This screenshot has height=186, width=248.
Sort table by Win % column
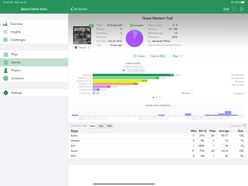tap(202, 131)
